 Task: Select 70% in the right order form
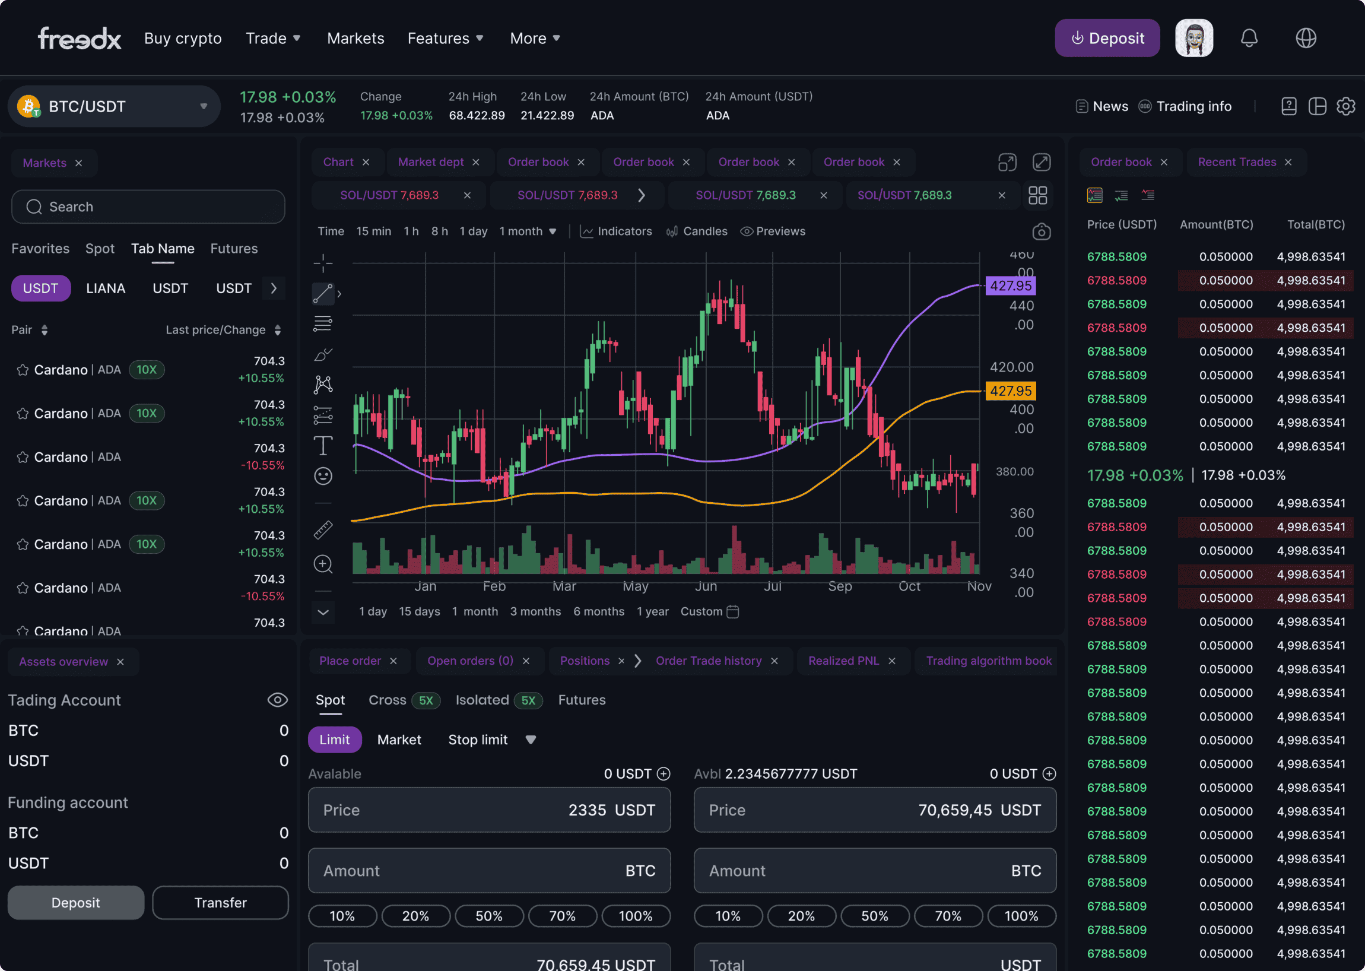pos(948,915)
